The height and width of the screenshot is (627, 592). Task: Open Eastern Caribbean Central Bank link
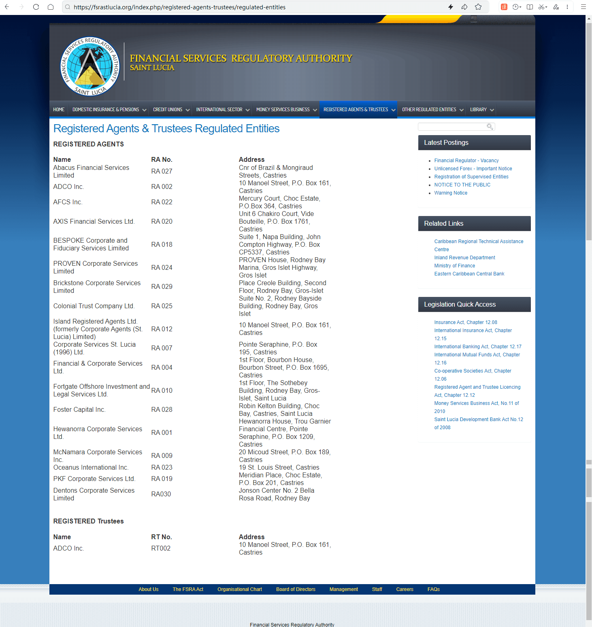[x=469, y=274]
